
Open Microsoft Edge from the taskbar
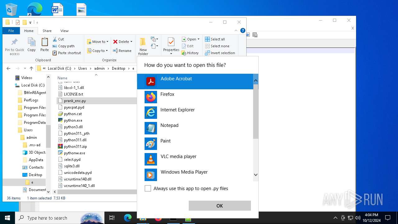[128, 218]
